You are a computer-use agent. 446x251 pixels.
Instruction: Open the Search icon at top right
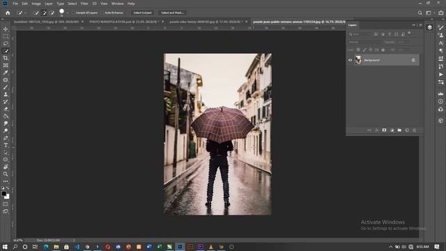click(x=420, y=13)
